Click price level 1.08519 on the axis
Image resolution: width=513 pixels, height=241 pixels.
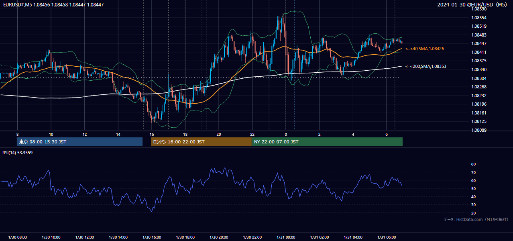pyautogui.click(x=479, y=26)
